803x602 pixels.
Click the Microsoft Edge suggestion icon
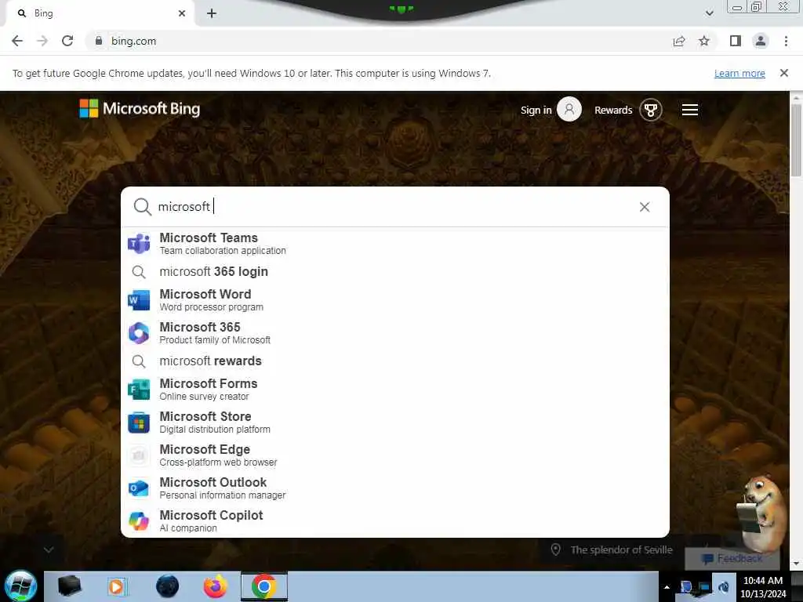pyautogui.click(x=139, y=455)
